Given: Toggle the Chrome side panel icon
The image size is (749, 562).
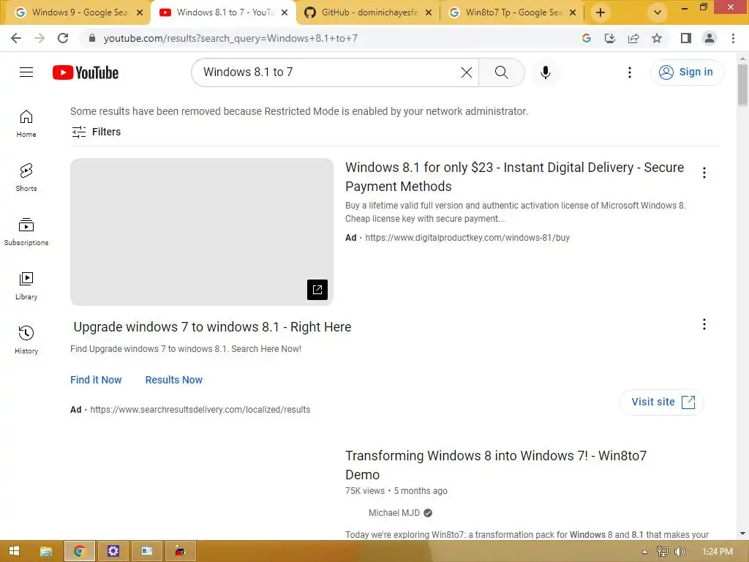Looking at the screenshot, I should 686,38.
